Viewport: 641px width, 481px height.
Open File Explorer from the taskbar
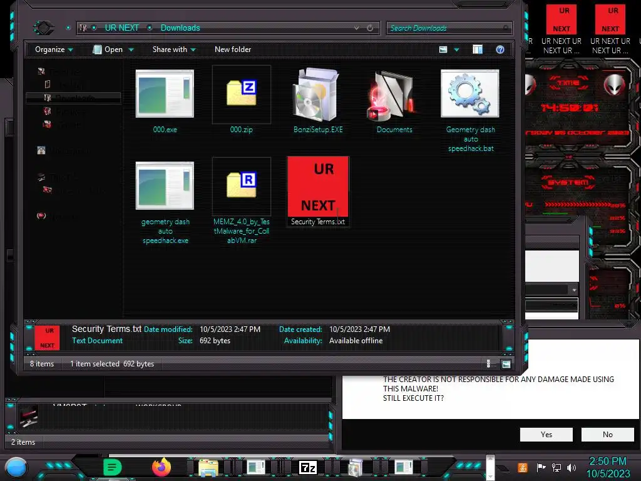(x=208, y=467)
